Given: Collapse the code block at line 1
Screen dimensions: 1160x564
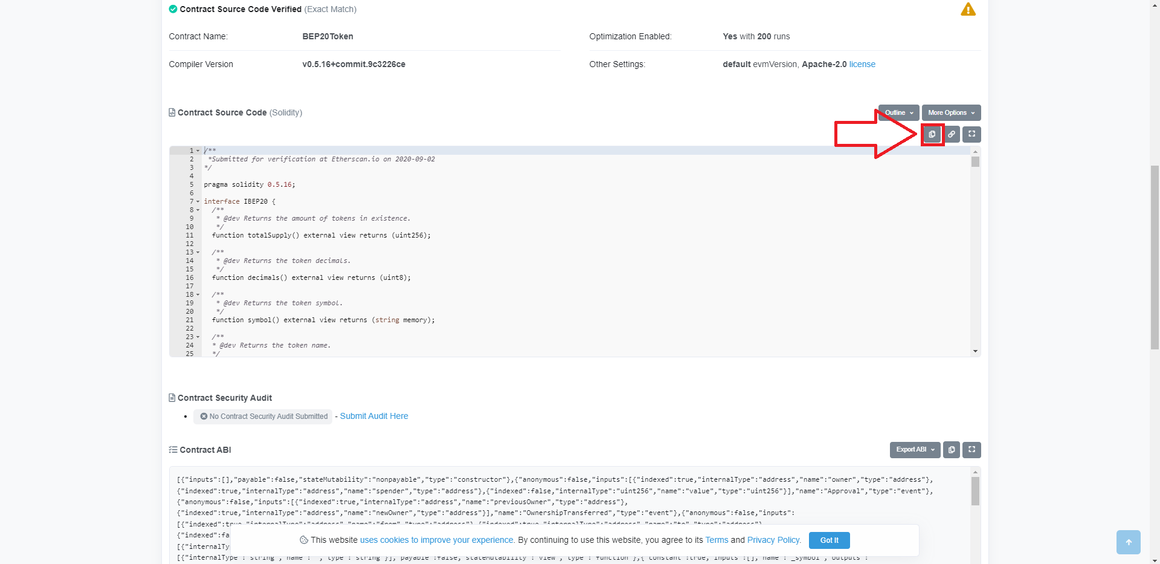Looking at the screenshot, I should (198, 151).
